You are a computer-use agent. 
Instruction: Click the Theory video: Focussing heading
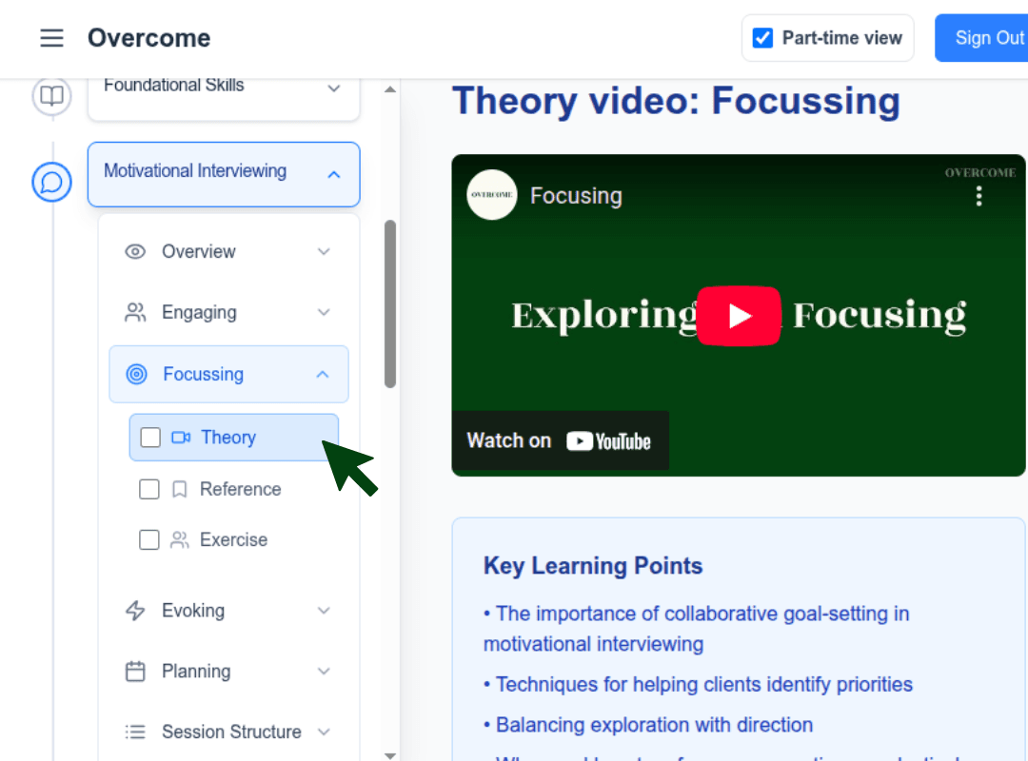[x=676, y=101]
